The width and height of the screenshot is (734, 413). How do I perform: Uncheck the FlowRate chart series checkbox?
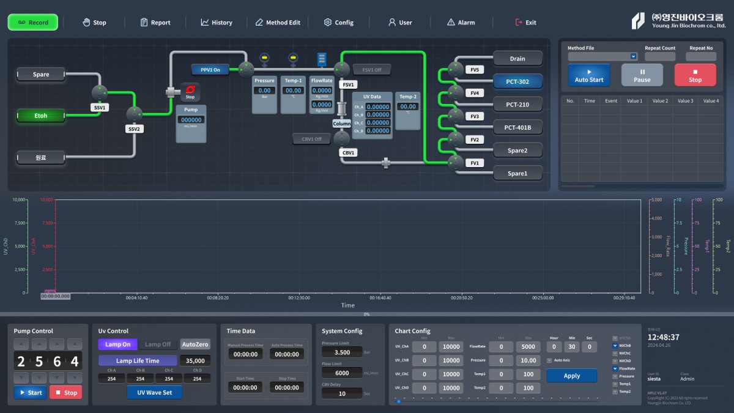tap(615, 369)
